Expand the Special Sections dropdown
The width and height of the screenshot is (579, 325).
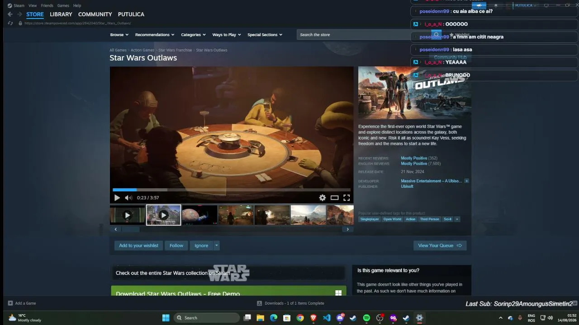pyautogui.click(x=265, y=35)
